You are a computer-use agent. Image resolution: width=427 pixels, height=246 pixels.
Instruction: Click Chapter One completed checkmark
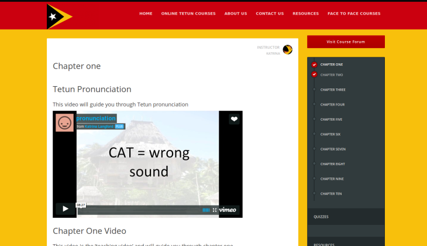[x=314, y=64]
